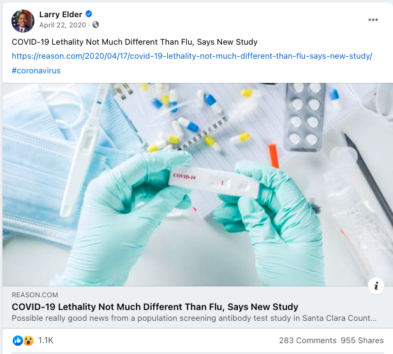Click the globe public privacy icon
Viewport: 393px width, 354px height.
coord(96,25)
